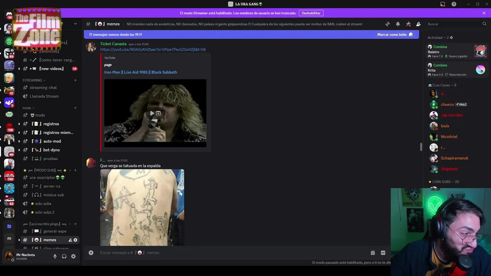Click Ticket Canasta's avatar
Screen dimensions: 491x276
pos(91,47)
